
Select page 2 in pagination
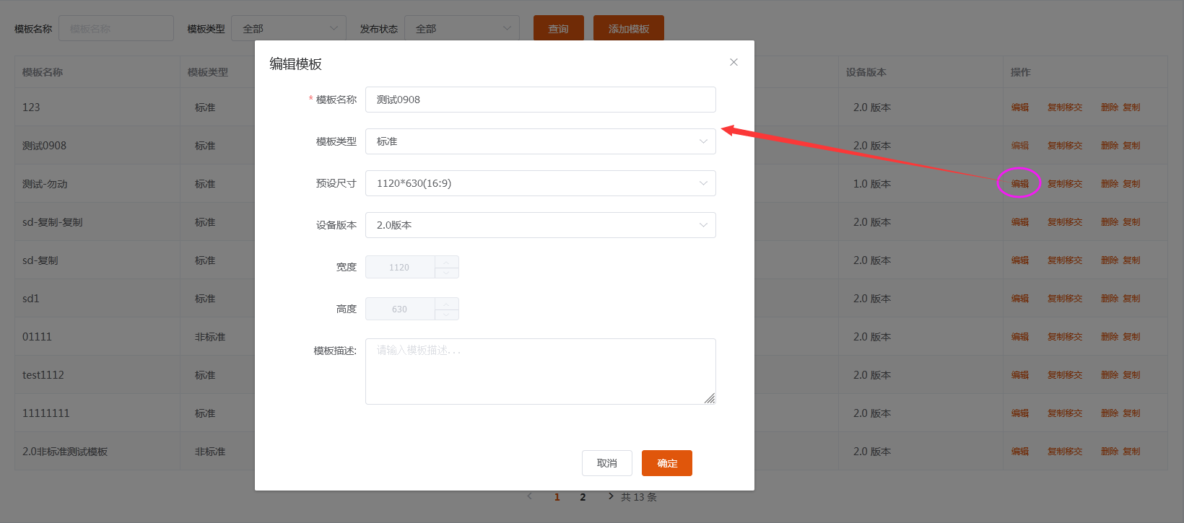[x=583, y=497]
